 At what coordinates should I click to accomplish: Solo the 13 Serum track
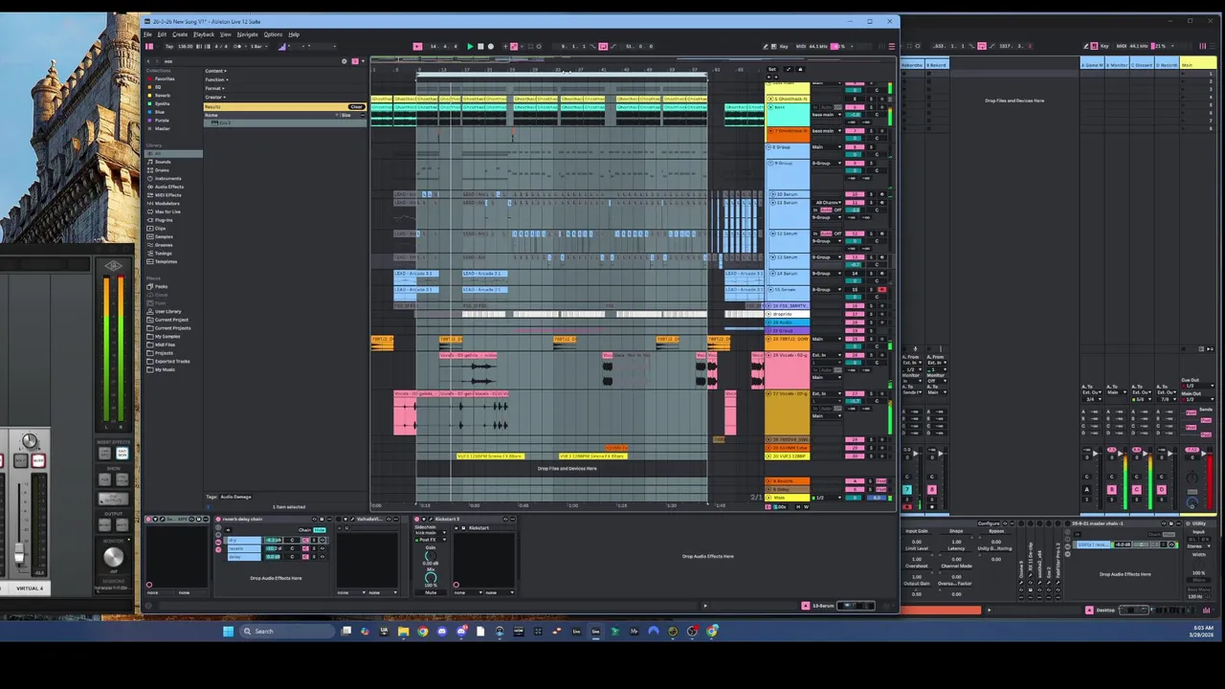click(x=871, y=257)
